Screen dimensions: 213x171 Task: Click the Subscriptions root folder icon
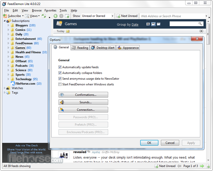coord(9,21)
